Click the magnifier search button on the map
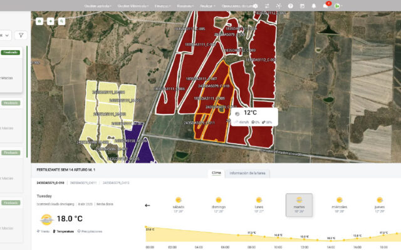Screen dimensions: 401x250 [61, 21]
